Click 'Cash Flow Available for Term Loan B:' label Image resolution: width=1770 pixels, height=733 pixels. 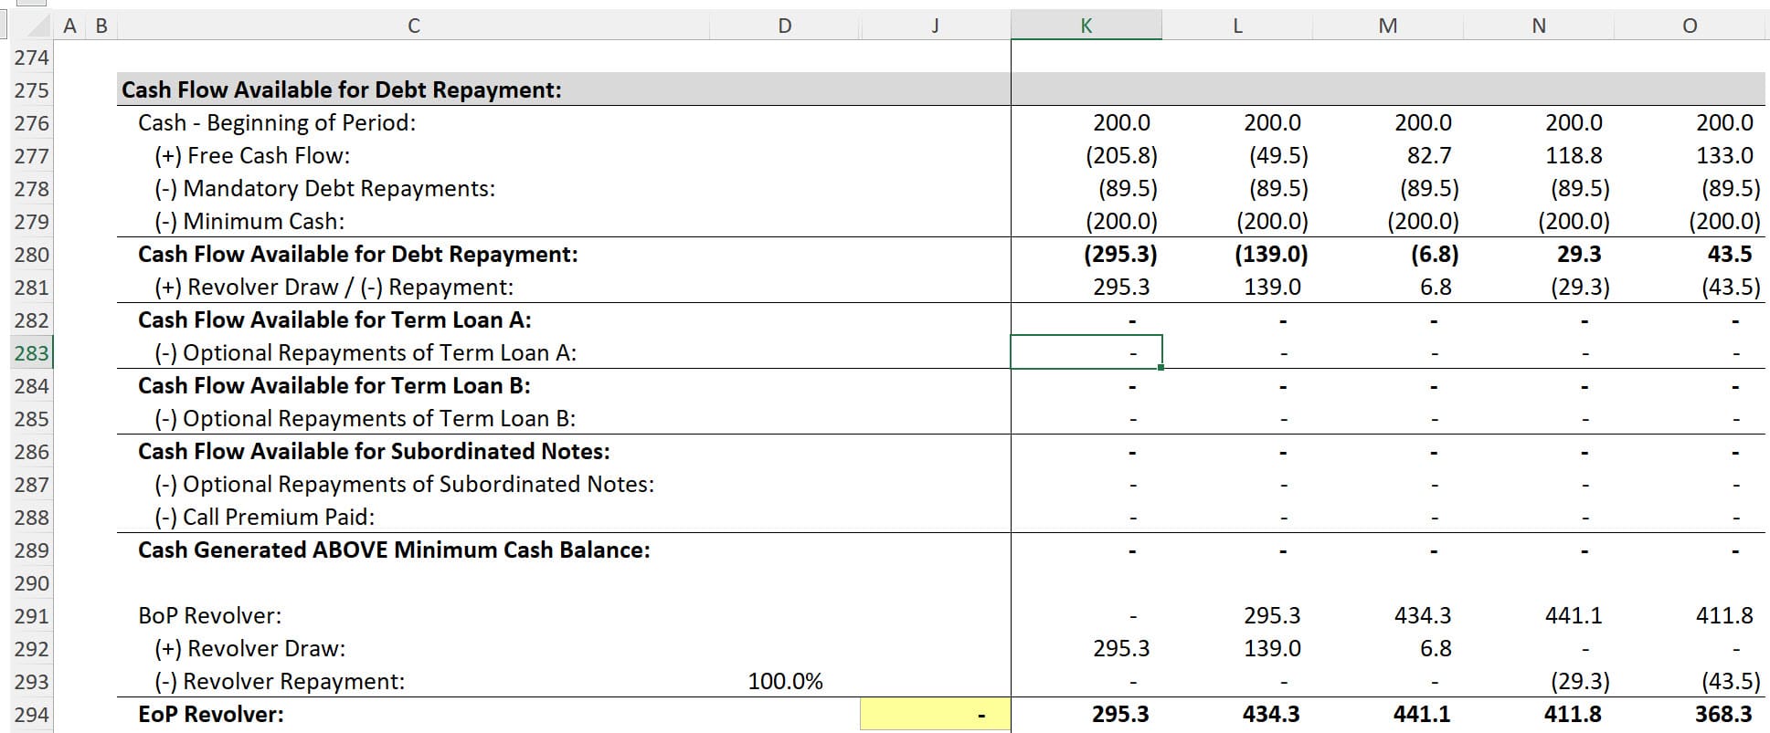[x=334, y=385]
